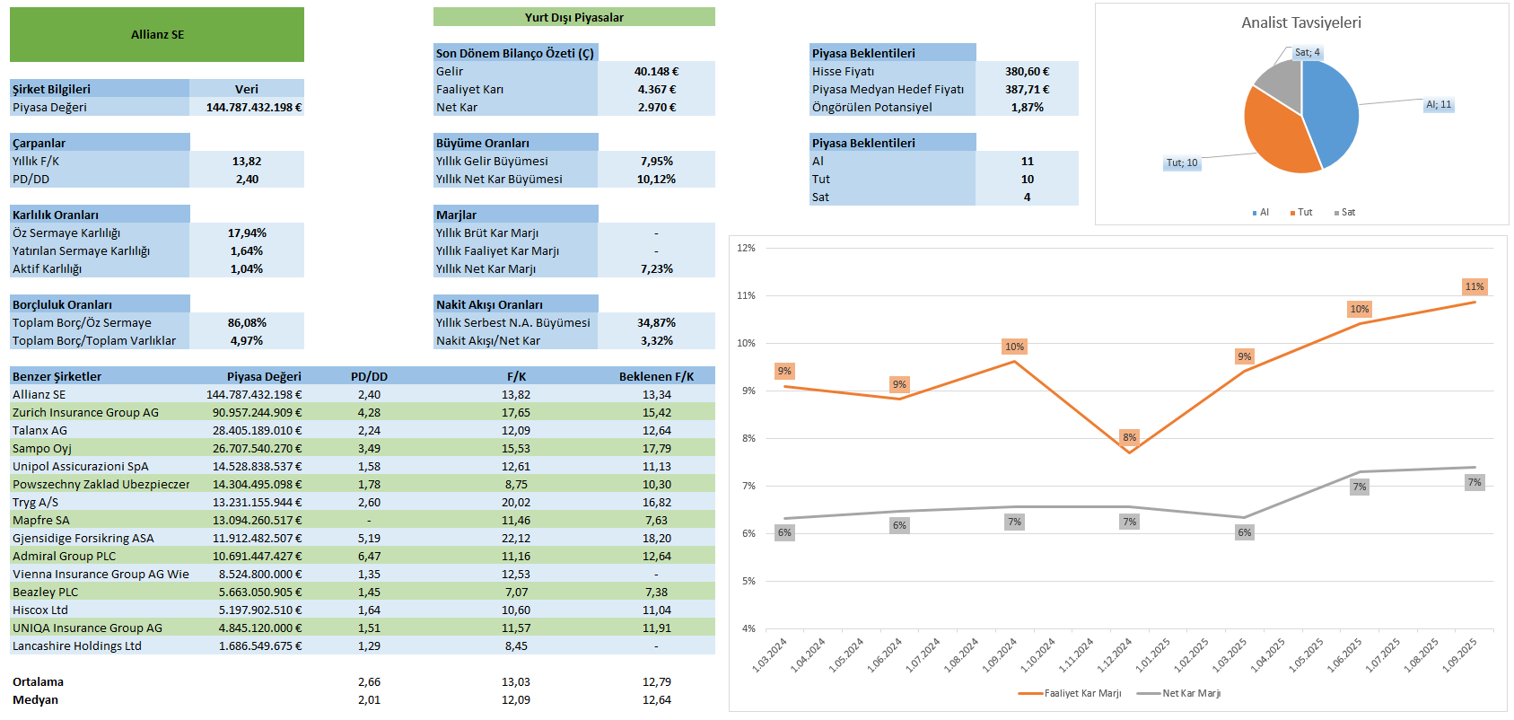Select the Powszechny Zaklad Ubezpieczer row name
This screenshot has height=720, width=1514.
coord(101,484)
